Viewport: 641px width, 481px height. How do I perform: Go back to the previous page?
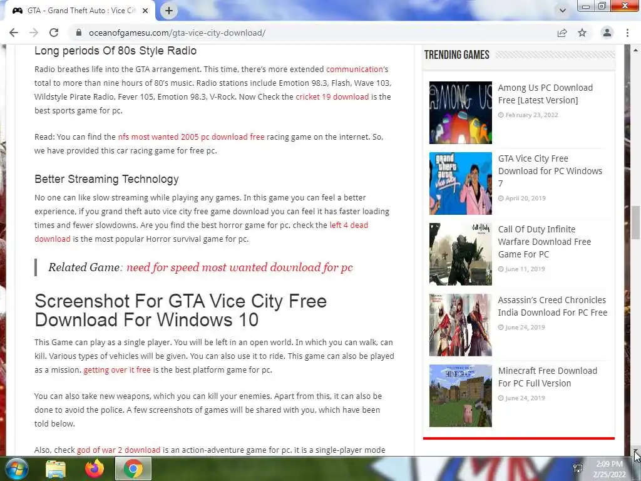[x=14, y=33]
